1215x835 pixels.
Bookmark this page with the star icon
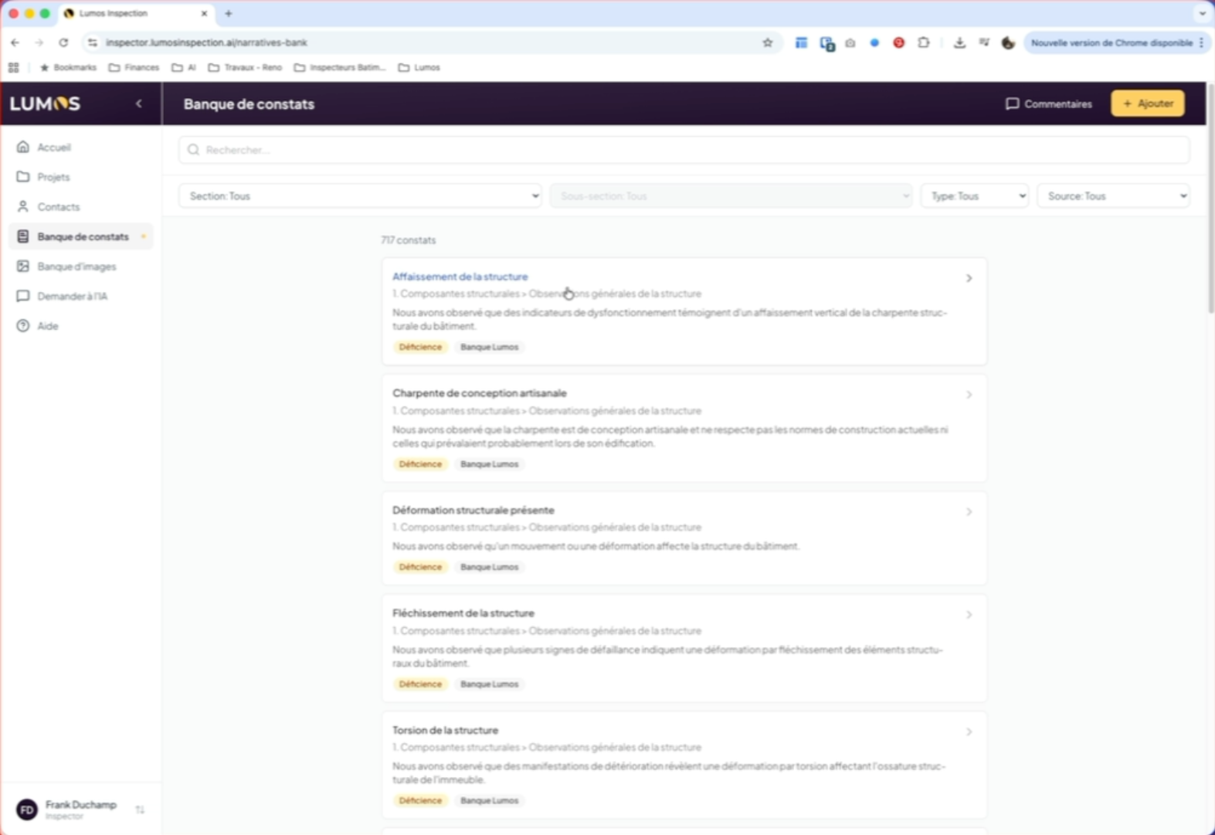(767, 43)
